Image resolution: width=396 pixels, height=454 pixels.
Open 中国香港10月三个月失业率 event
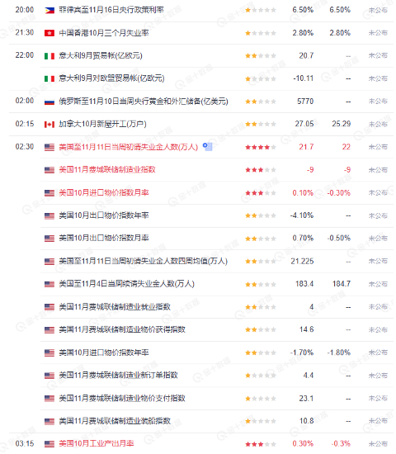tap(104, 33)
